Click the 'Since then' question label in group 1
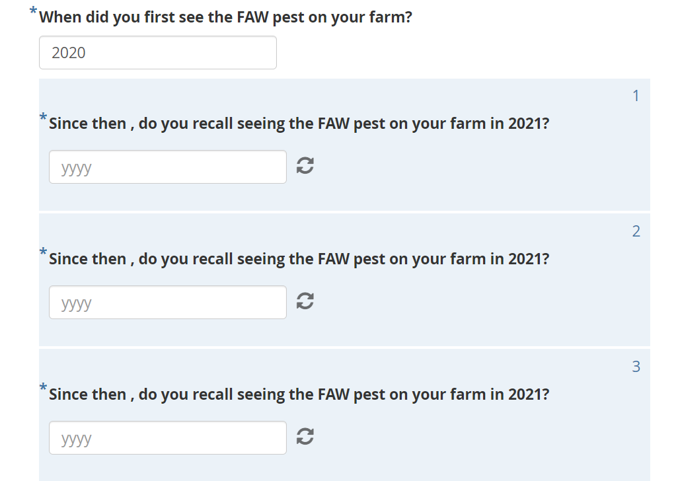The height and width of the screenshot is (481, 676). coord(299,124)
